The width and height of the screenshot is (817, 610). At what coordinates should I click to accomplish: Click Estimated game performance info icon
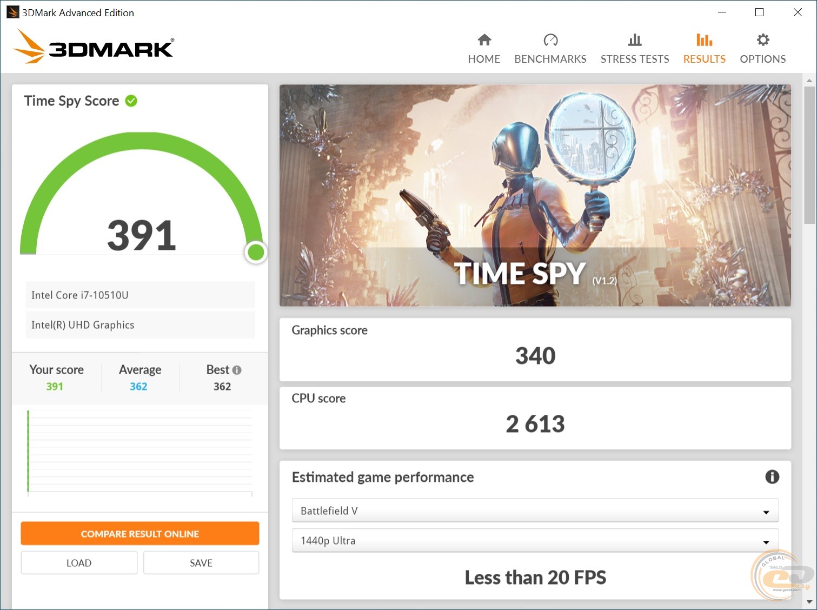pos(772,476)
